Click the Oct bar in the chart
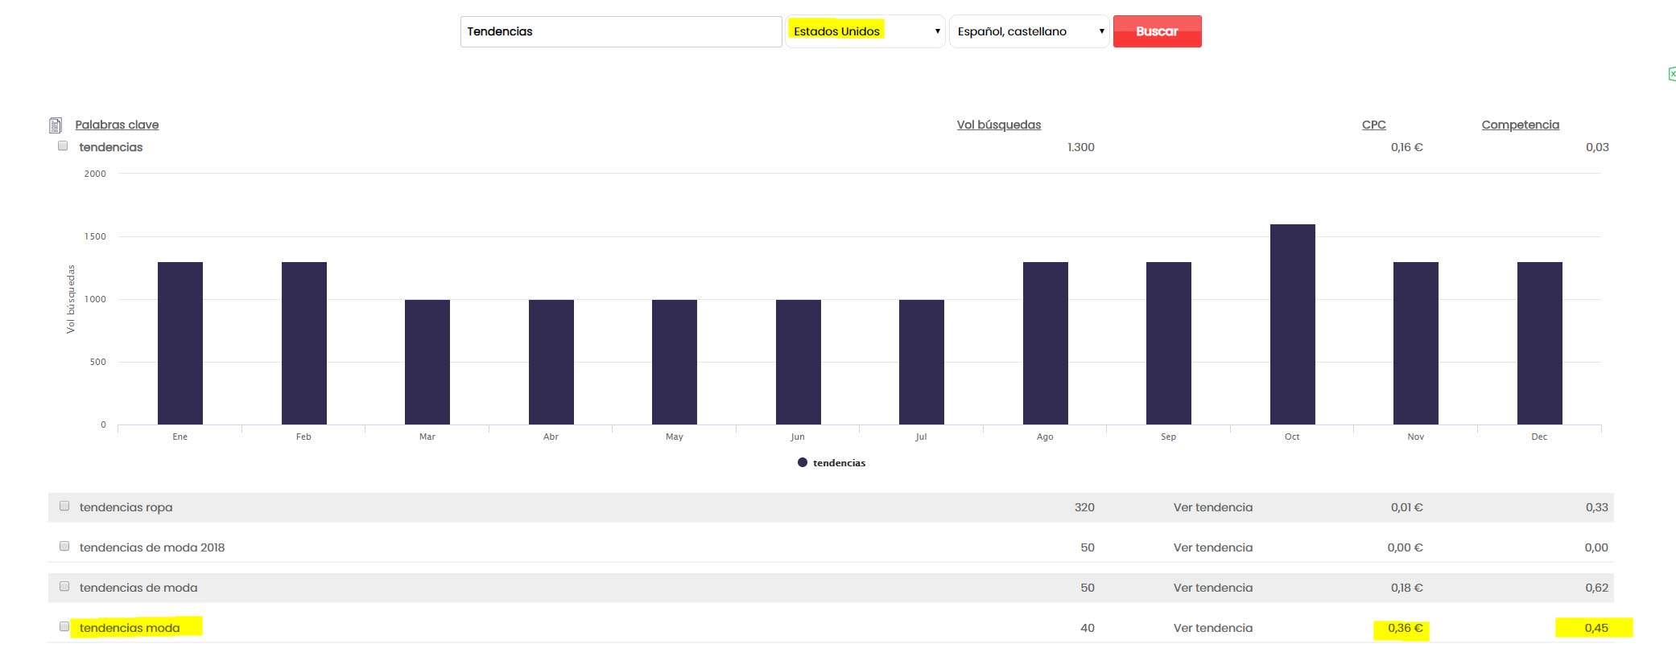 click(1292, 324)
